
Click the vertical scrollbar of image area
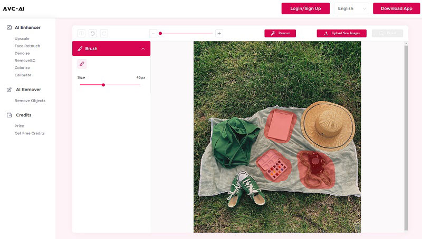406,137
